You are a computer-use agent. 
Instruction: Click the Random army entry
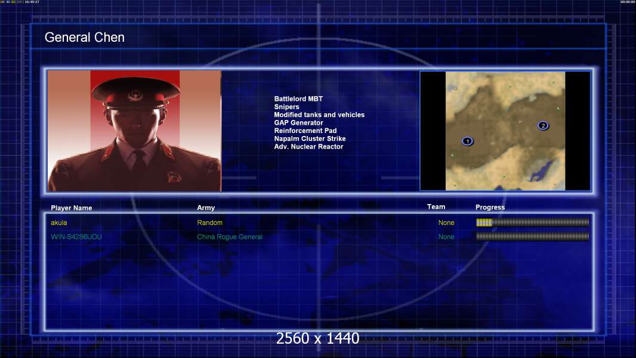[209, 223]
